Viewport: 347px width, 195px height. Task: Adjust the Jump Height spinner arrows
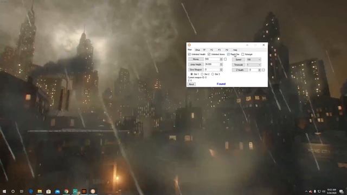tap(221, 64)
